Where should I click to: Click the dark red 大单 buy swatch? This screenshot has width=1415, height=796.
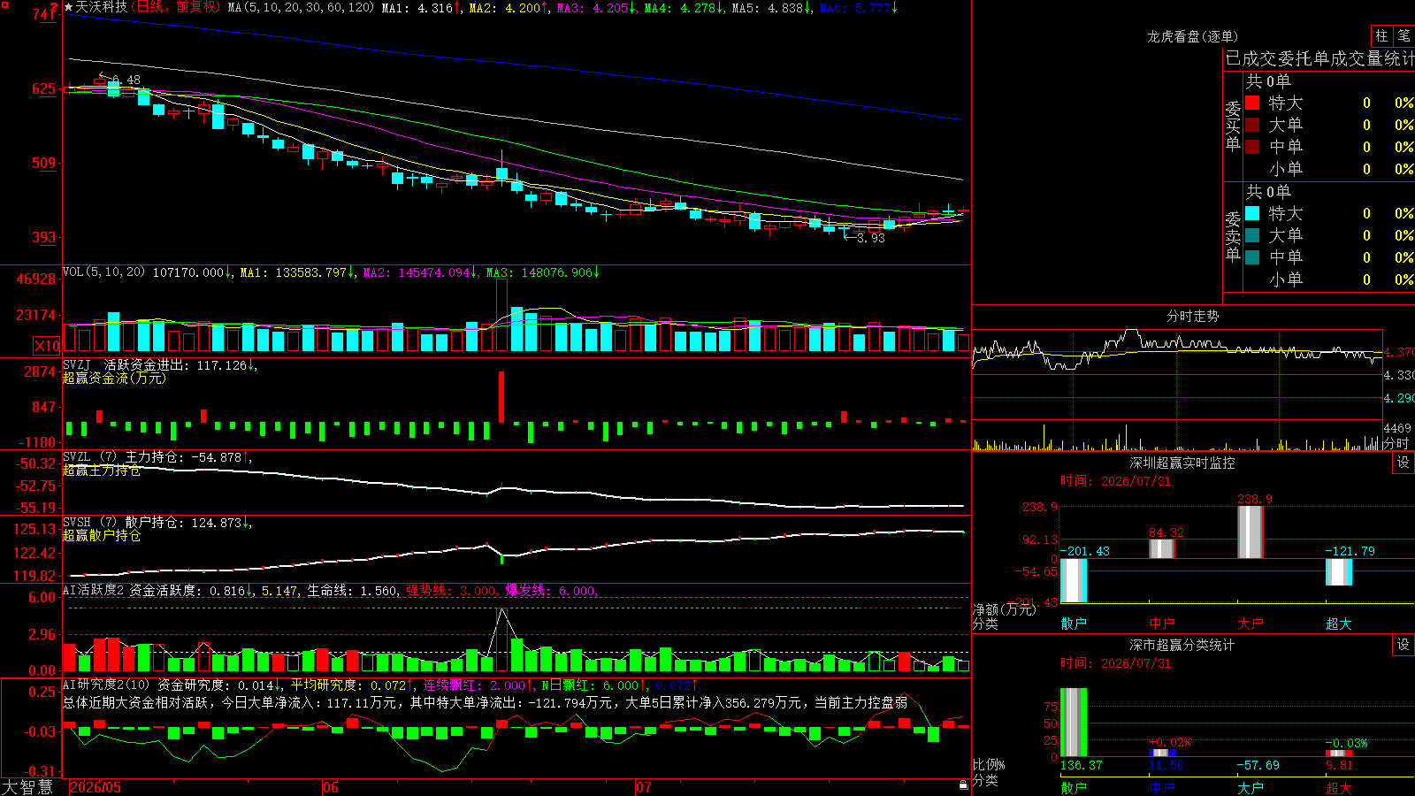[1252, 125]
